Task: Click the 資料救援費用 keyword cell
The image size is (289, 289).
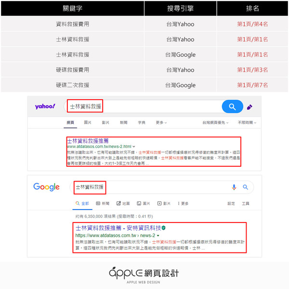Action: [72, 24]
